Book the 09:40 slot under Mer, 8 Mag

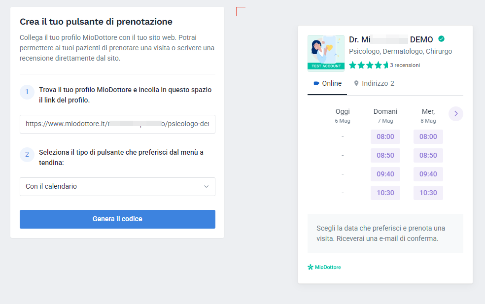coord(428,174)
